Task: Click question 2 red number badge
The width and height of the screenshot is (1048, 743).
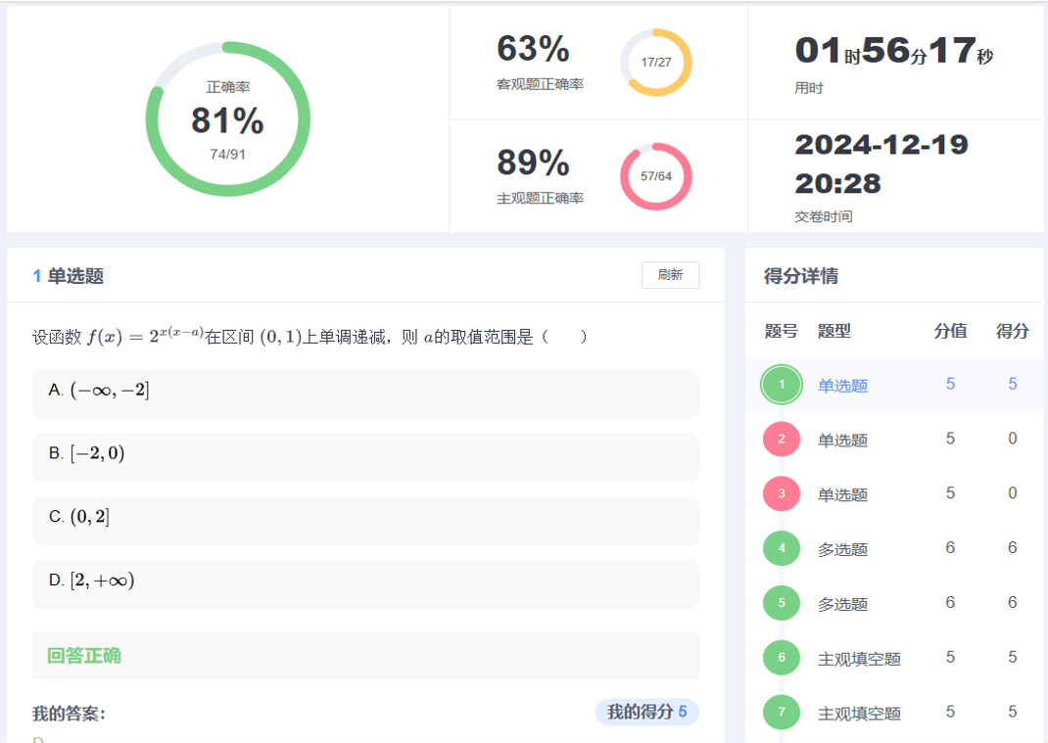Action: pos(781,439)
